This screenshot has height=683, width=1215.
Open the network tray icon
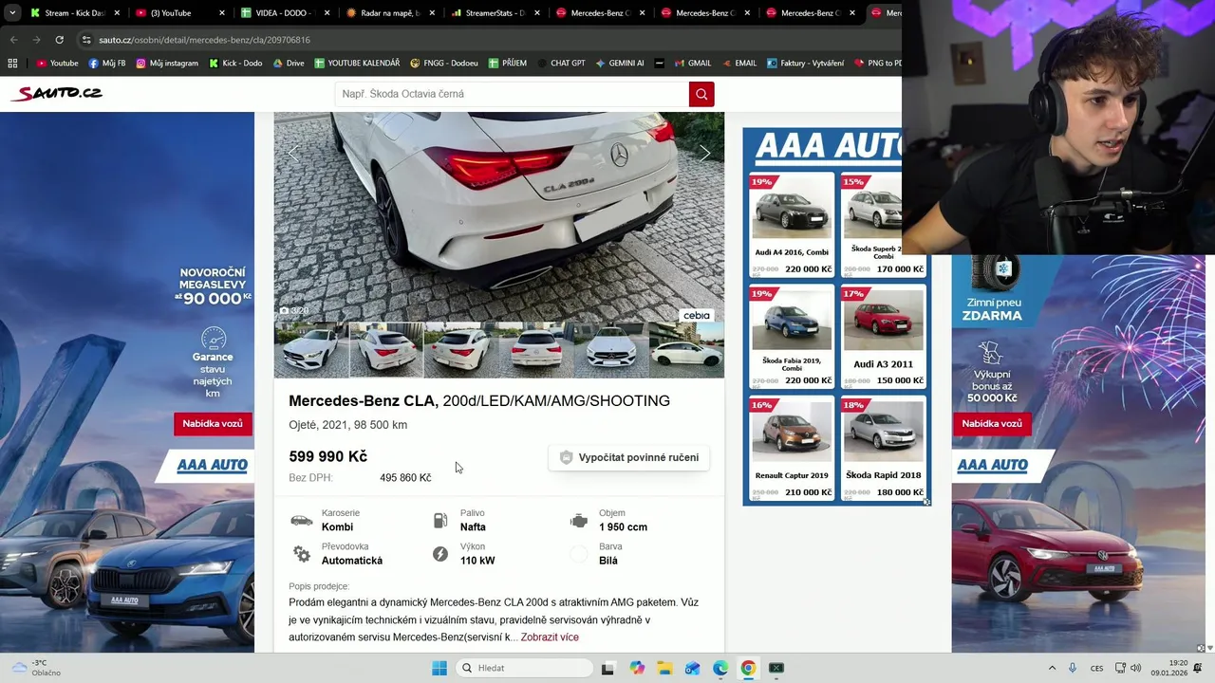pyautogui.click(x=1120, y=668)
